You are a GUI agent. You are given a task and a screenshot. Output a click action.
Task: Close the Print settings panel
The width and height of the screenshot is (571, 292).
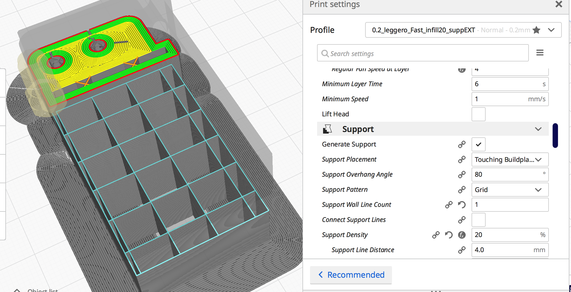tap(559, 4)
